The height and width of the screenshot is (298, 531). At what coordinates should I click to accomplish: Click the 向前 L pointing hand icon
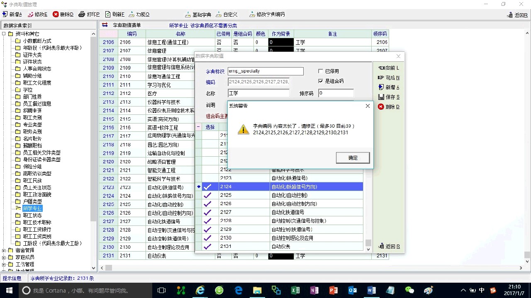pyautogui.click(x=381, y=68)
